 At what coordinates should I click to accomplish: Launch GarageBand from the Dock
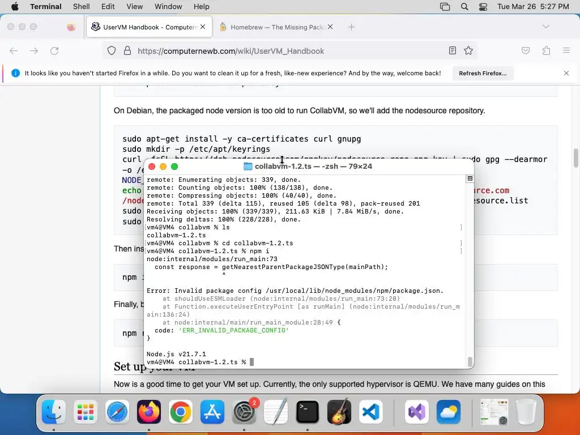[x=339, y=412]
